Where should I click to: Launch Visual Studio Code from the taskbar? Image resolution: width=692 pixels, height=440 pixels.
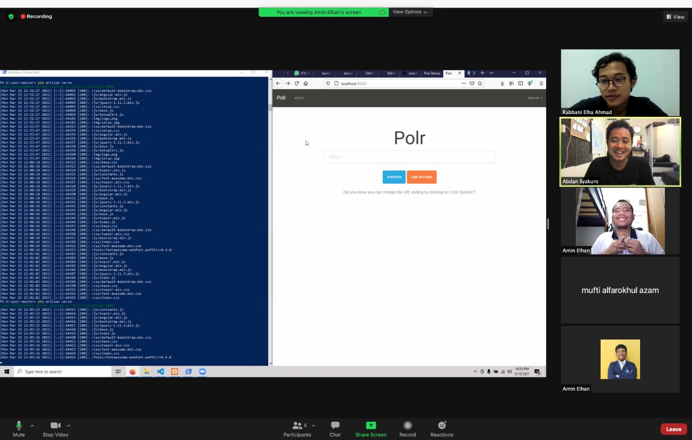[x=160, y=371]
